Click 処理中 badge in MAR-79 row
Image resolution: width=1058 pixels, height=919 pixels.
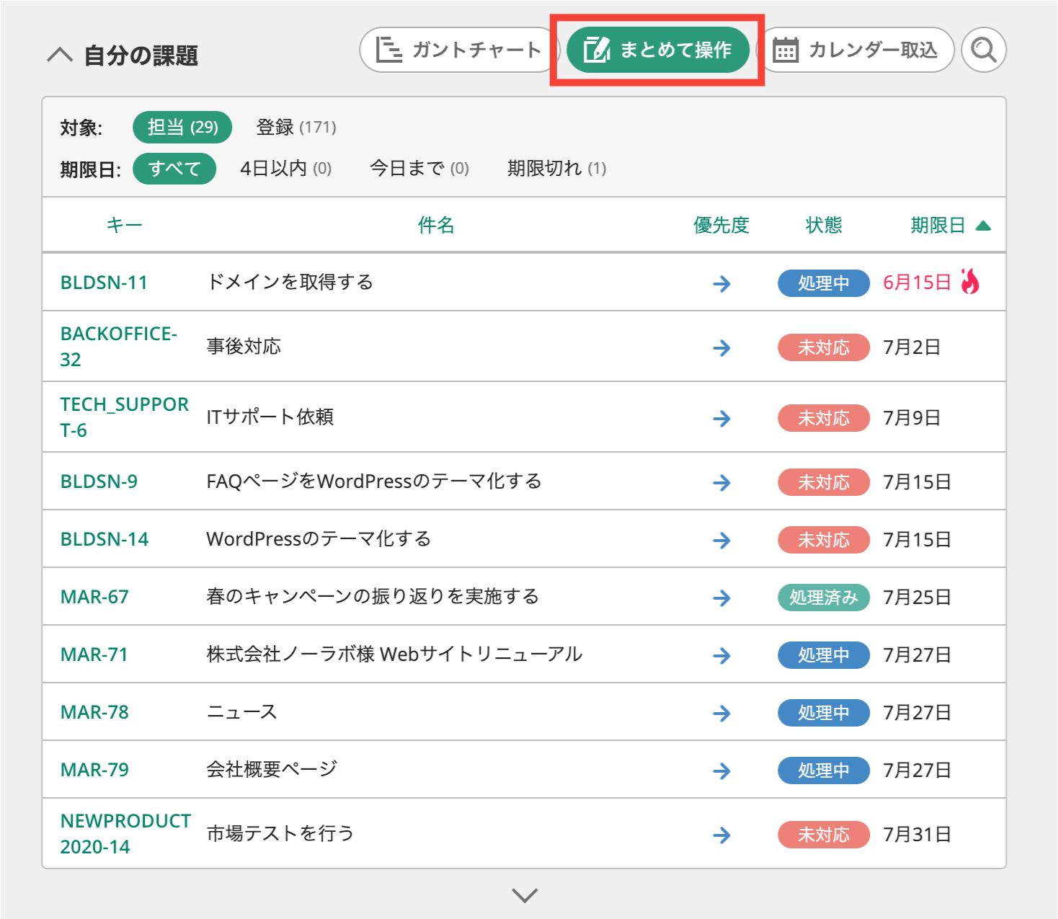824,771
